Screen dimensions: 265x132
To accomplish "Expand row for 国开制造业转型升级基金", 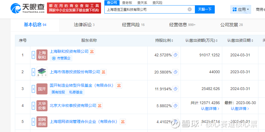I will (33, 89).
